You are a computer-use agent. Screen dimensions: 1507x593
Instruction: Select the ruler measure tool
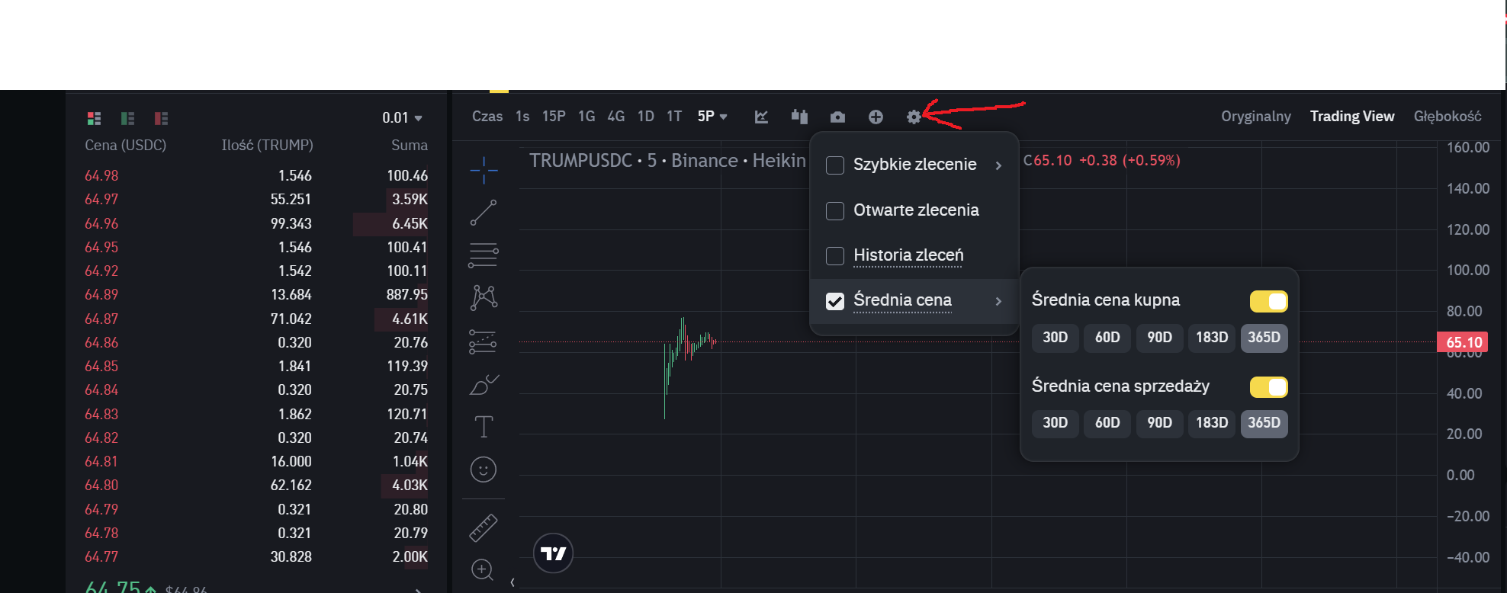point(484,527)
